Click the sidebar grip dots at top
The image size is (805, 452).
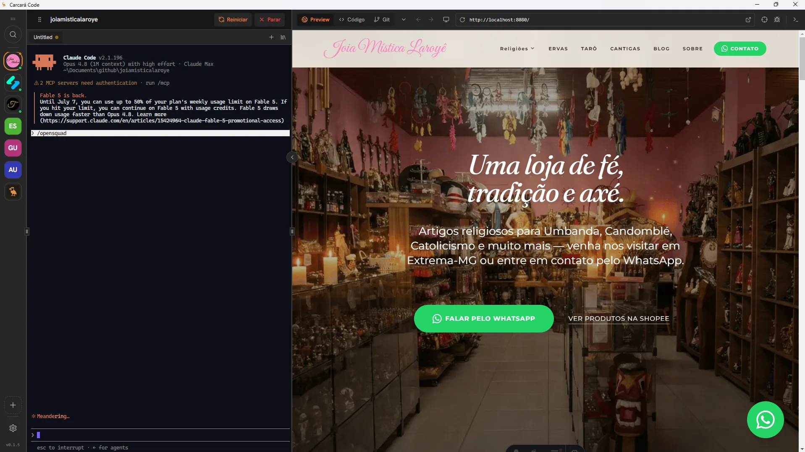[13, 19]
